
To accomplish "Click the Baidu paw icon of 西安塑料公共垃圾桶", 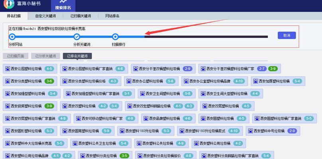I will tap(139, 143).
